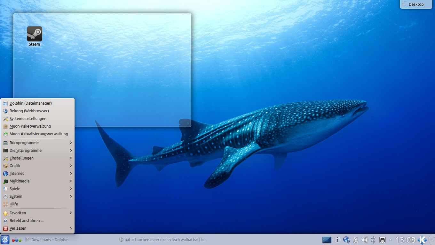Select Befehl ausführen ... menu entry

pyautogui.click(x=27, y=221)
